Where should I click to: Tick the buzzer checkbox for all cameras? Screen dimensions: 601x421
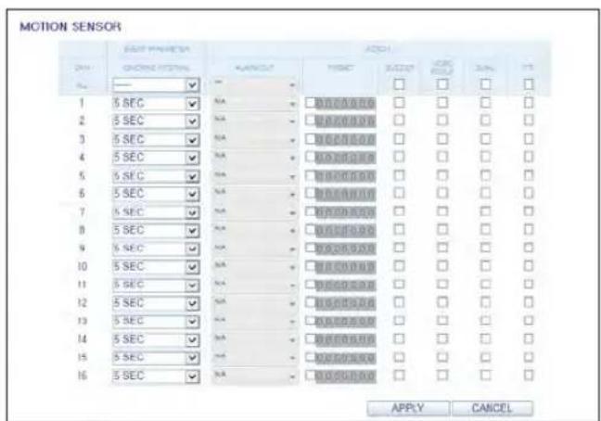(399, 83)
